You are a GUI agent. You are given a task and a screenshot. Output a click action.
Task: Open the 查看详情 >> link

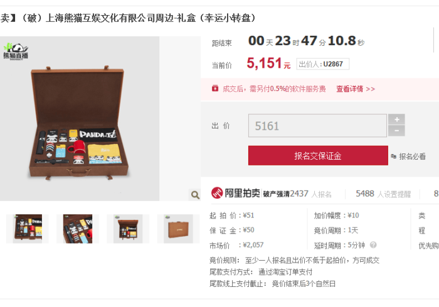[356, 89]
